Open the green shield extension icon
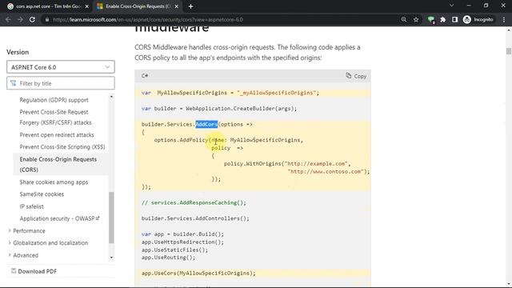This screenshot has height=288, width=512. tap(431, 20)
